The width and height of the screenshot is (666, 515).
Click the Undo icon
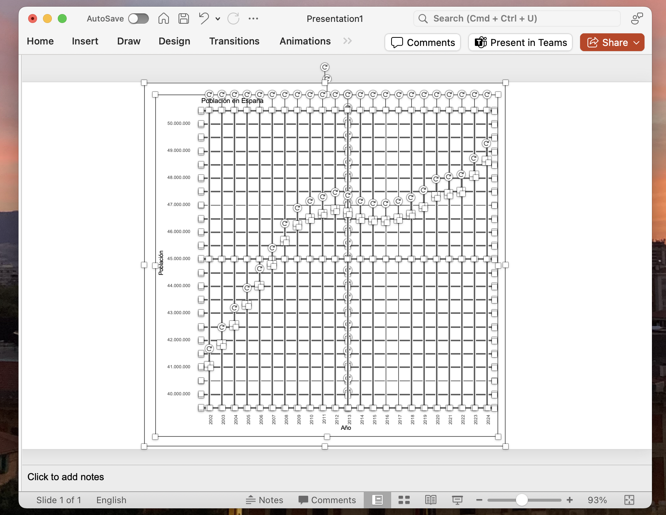click(203, 19)
